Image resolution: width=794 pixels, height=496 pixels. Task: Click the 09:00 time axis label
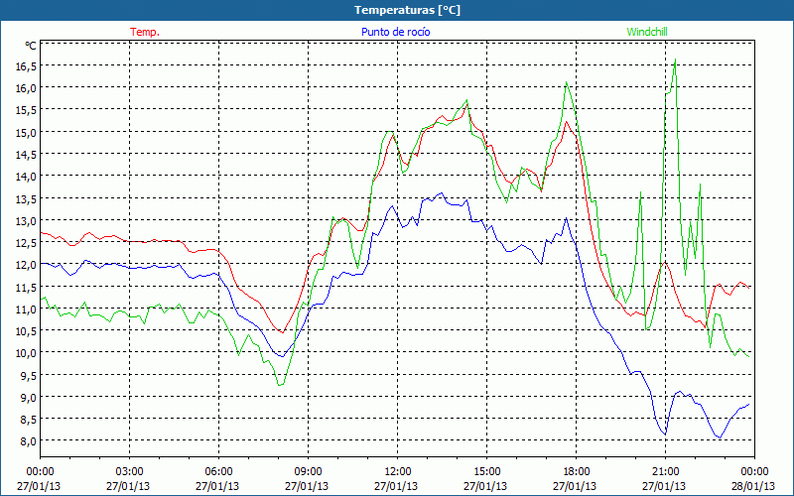pos(308,472)
